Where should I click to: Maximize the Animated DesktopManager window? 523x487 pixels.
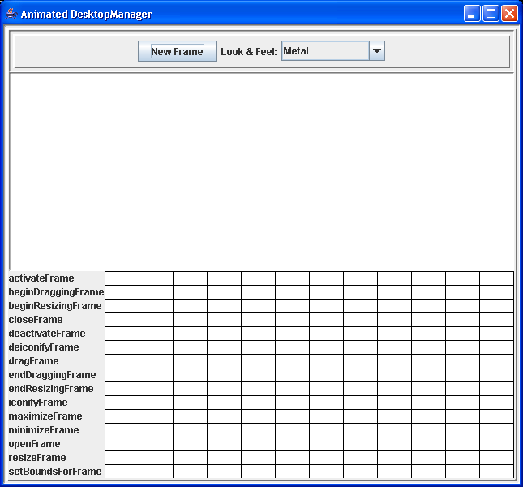(491, 14)
